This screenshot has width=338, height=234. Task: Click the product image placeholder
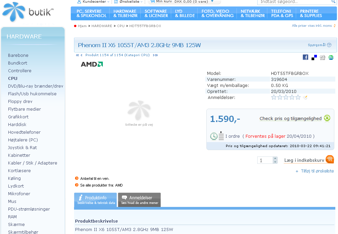pyautogui.click(x=139, y=113)
